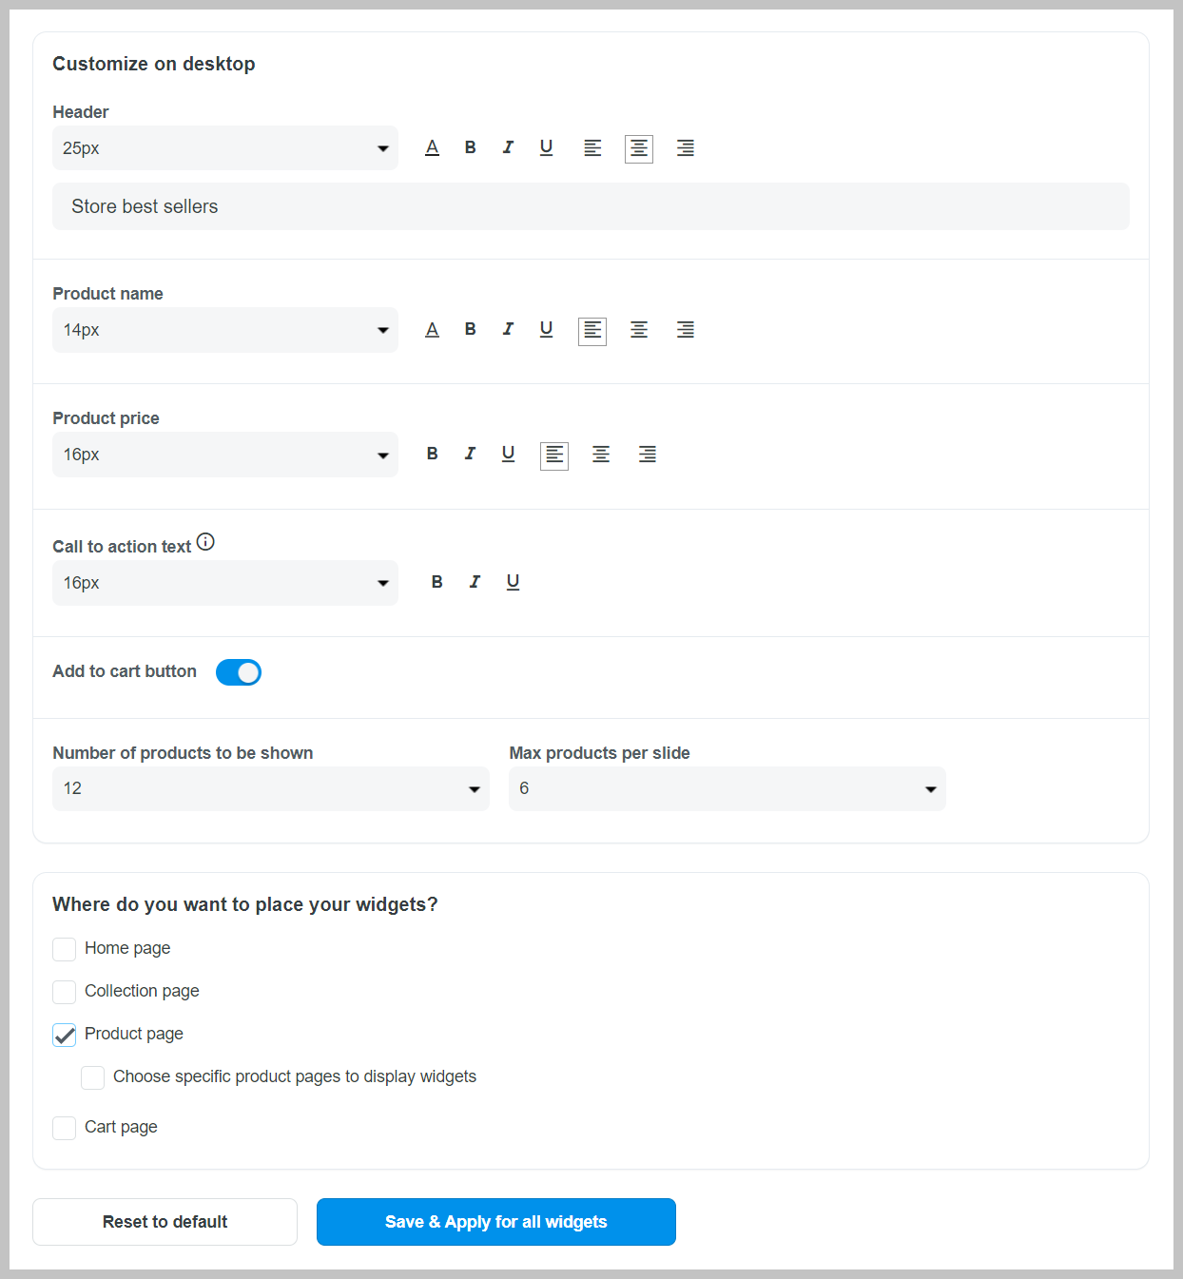Enable Choose specific product pages option
Image resolution: width=1183 pixels, height=1279 pixels.
pos(93,1077)
